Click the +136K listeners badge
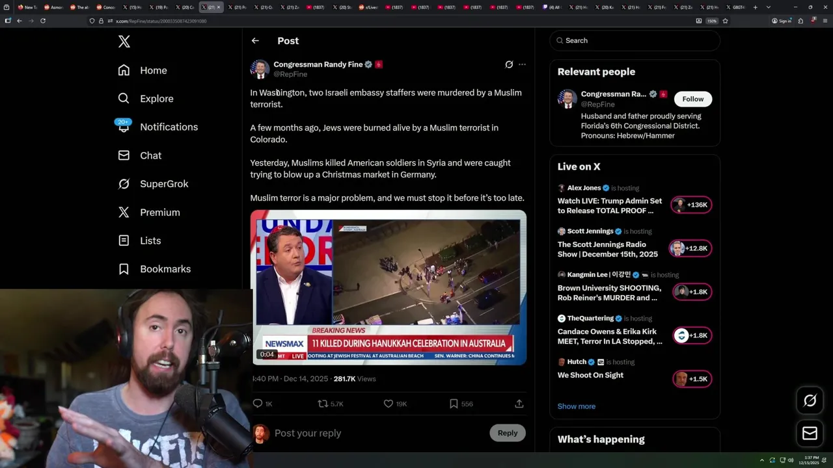The width and height of the screenshot is (833, 468). [692, 205]
